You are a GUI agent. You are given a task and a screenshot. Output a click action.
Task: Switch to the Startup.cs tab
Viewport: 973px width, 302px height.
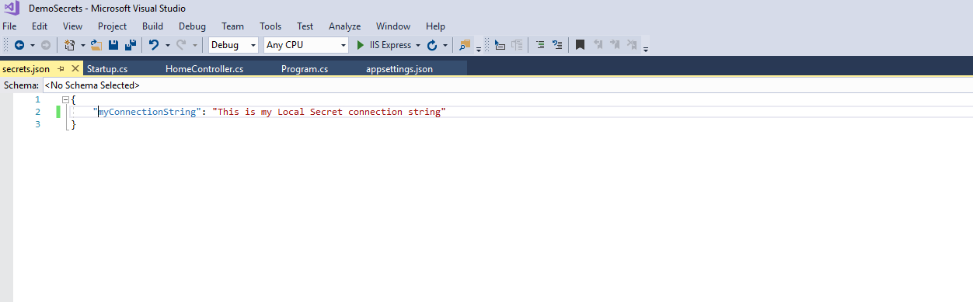107,69
